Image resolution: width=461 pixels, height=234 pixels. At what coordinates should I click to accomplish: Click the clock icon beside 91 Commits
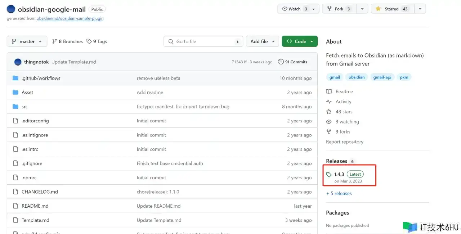tap(281, 62)
